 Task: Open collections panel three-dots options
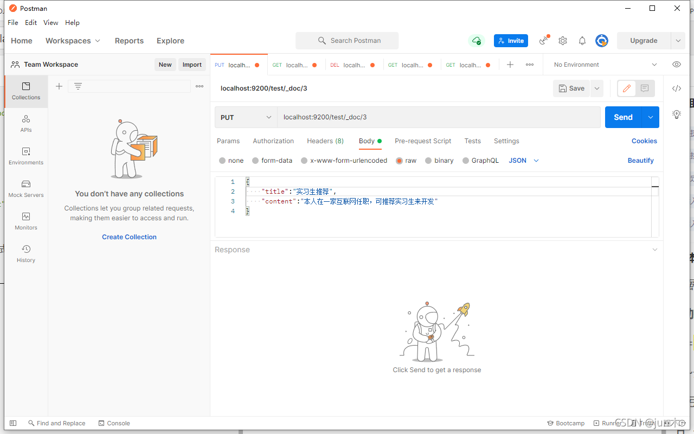200,86
